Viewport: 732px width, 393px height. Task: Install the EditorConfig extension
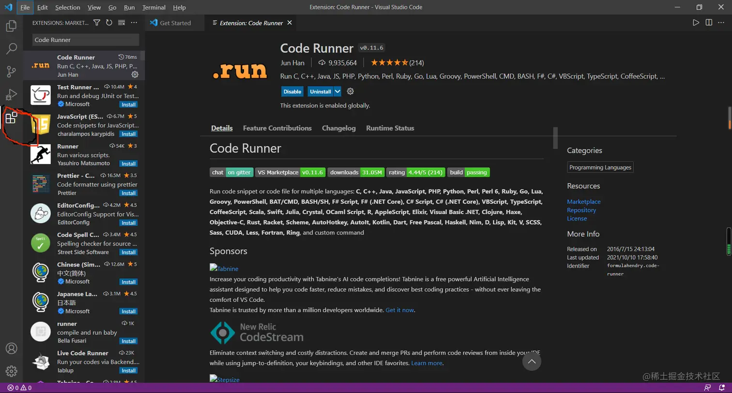click(129, 223)
